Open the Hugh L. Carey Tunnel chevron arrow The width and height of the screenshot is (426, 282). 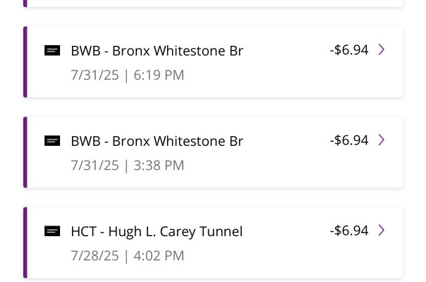point(382,231)
